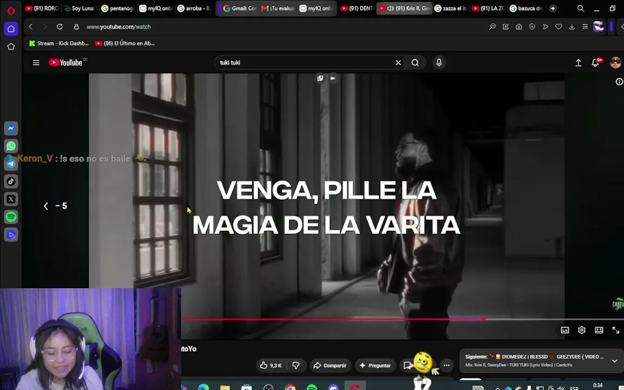The height and width of the screenshot is (390, 624).
Task: Open X (Twitter) in the Opera sidebar
Action: pyautogui.click(x=11, y=199)
